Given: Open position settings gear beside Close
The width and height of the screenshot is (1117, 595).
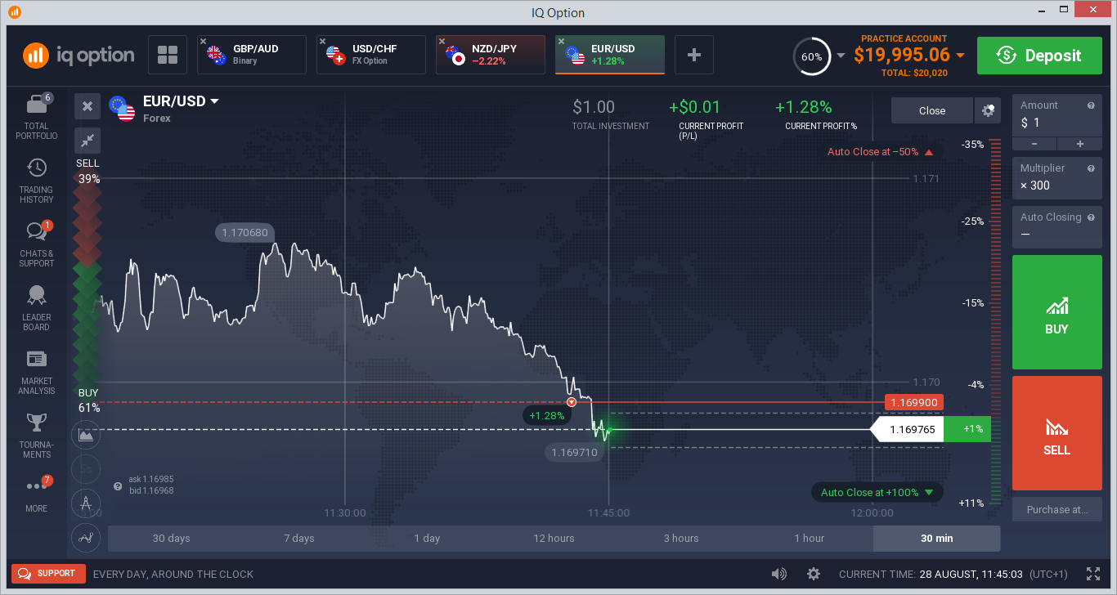Looking at the screenshot, I should click(988, 110).
